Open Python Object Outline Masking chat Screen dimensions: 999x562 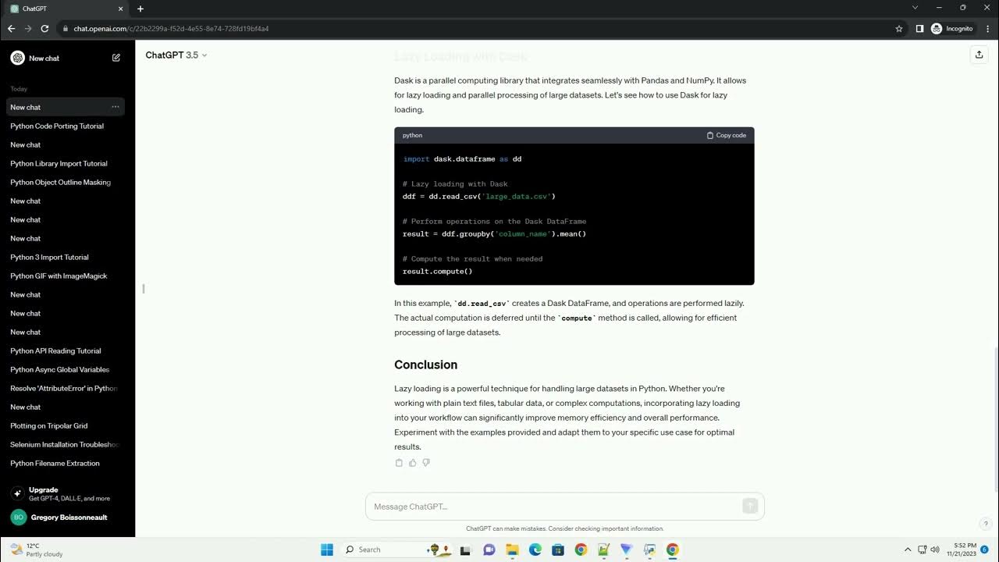pyautogui.click(x=66, y=182)
